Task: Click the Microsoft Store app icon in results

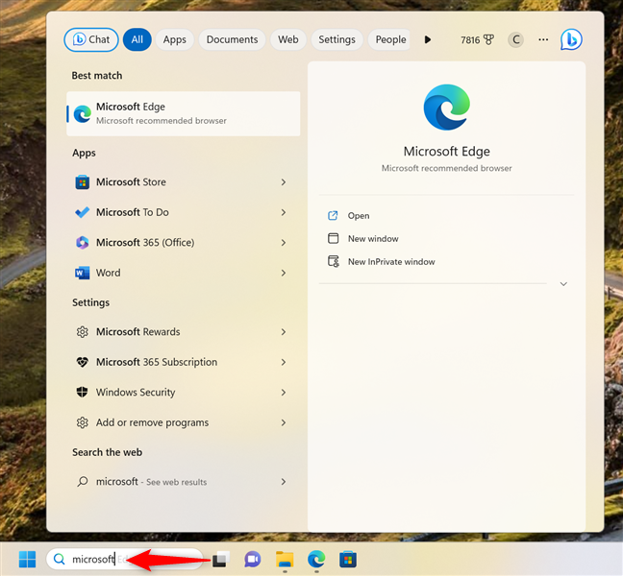Action: coord(83,182)
